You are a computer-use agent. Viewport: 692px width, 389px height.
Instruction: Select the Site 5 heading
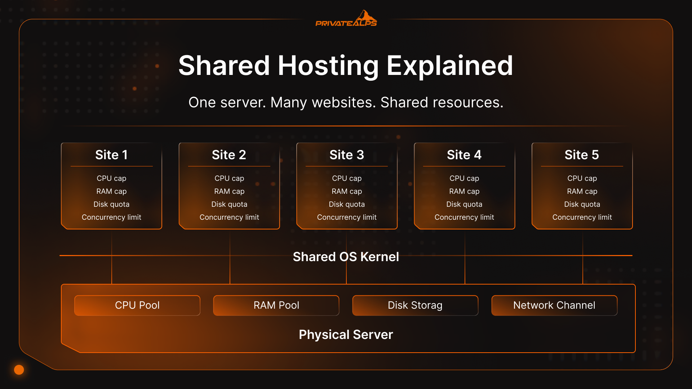pyautogui.click(x=582, y=155)
